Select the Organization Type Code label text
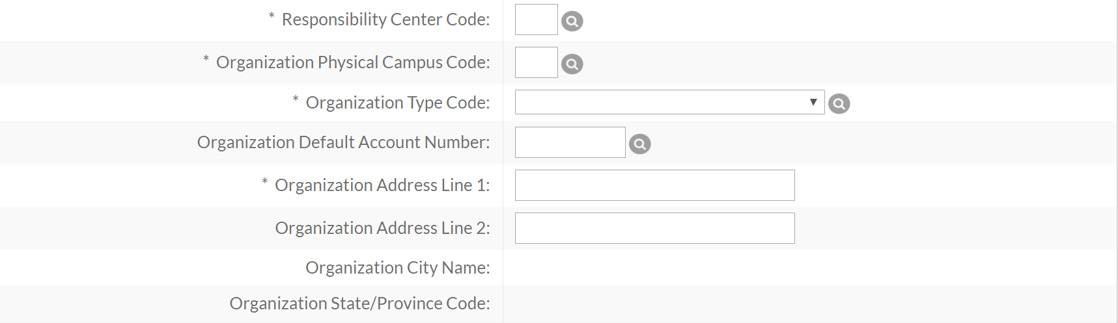Image resolution: width=1118 pixels, height=323 pixels. 398,103
